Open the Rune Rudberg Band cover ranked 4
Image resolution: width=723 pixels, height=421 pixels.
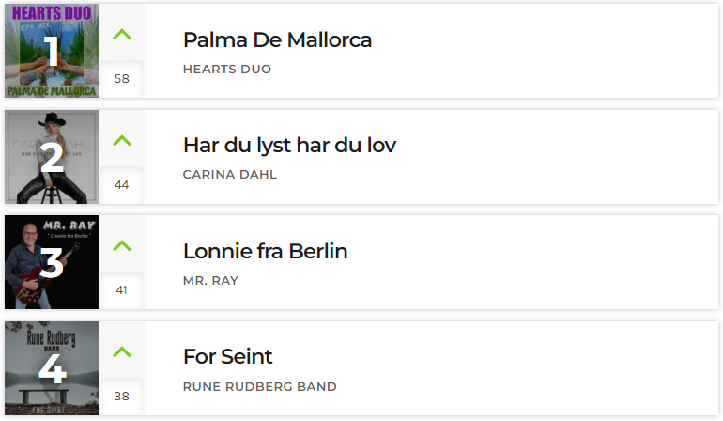(x=52, y=368)
